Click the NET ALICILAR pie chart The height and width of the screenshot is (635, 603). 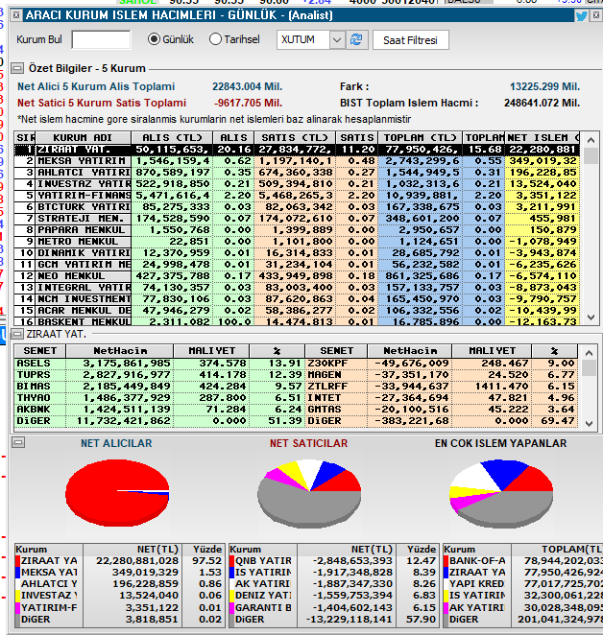tap(117, 493)
